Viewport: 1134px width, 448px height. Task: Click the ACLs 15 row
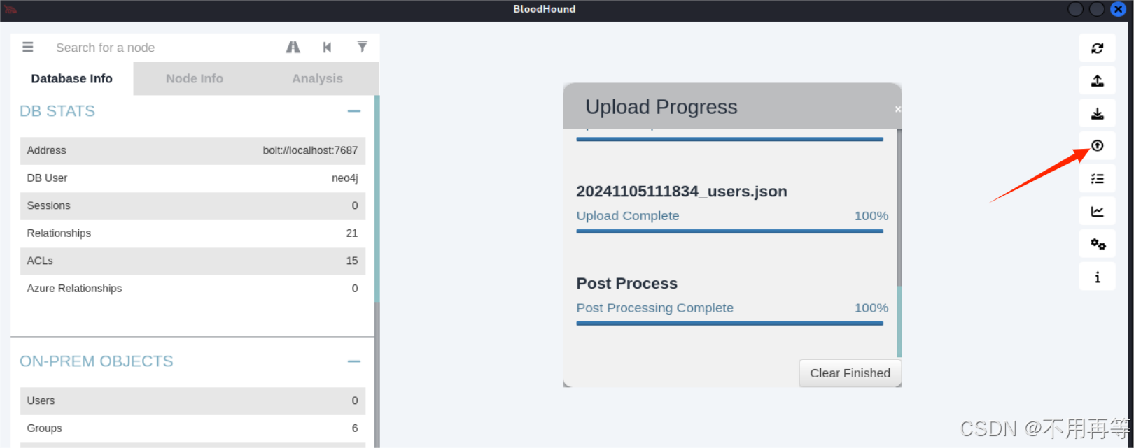tap(192, 261)
